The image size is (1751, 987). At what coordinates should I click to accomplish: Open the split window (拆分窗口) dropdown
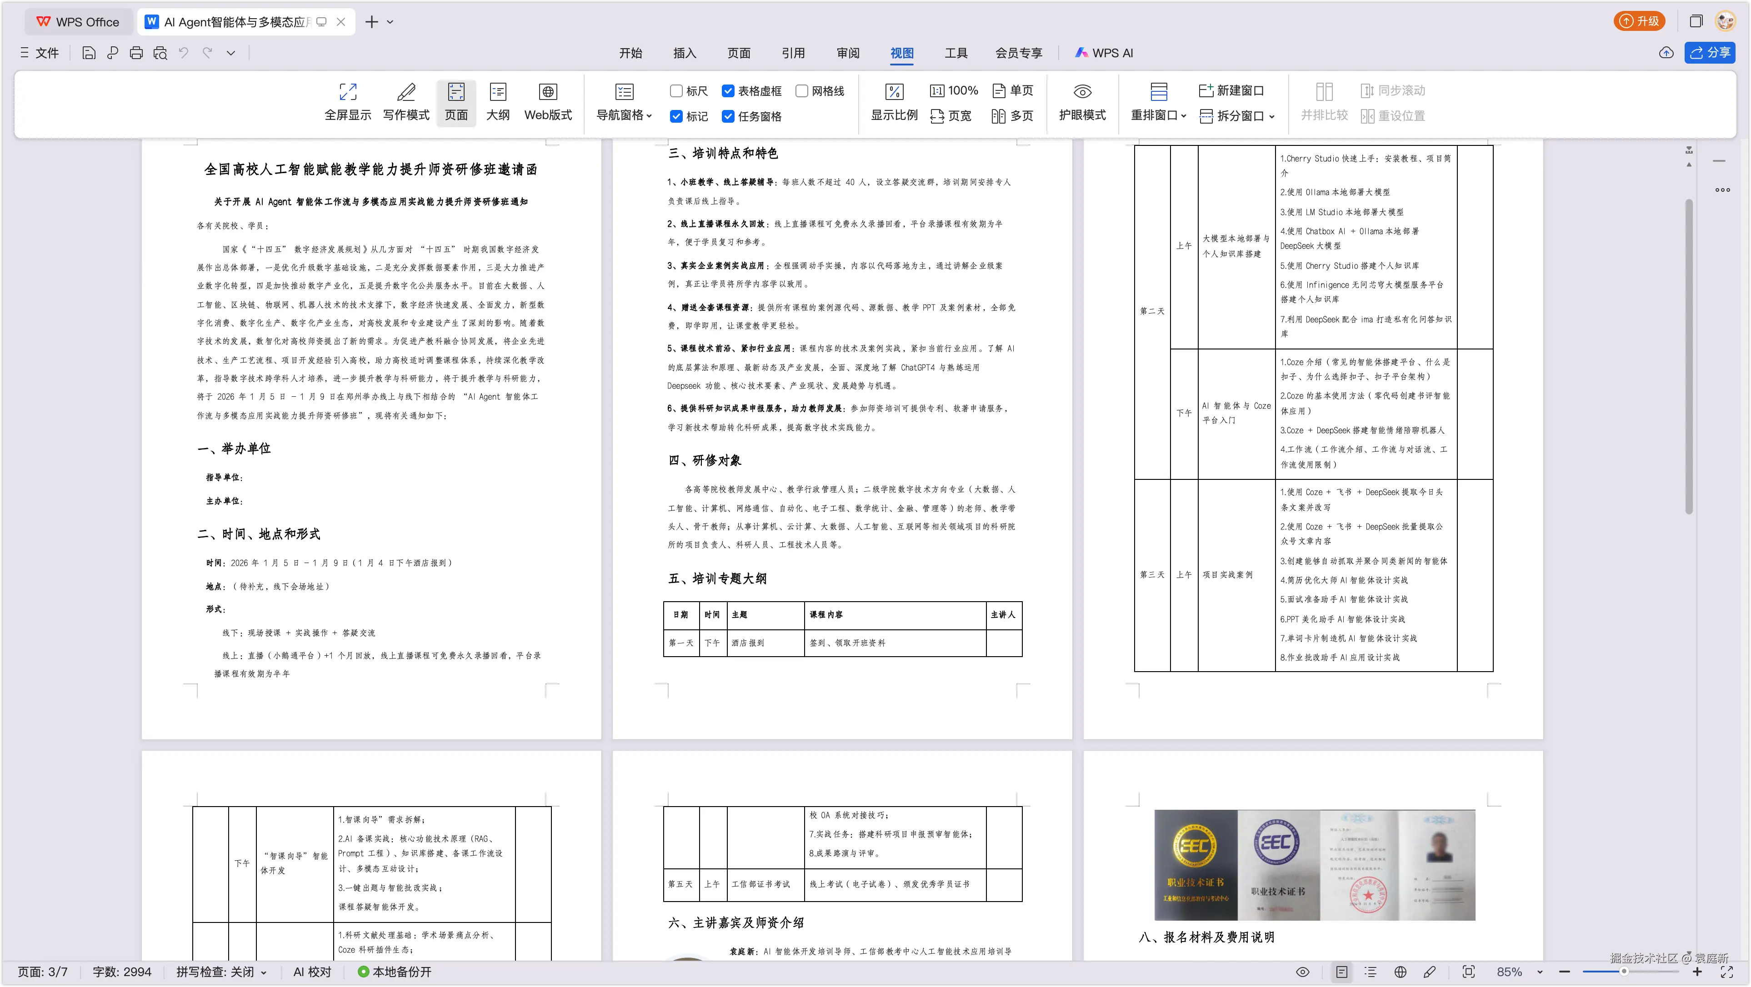[1272, 116]
